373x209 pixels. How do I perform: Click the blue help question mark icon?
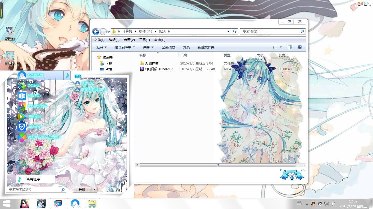[x=300, y=47]
